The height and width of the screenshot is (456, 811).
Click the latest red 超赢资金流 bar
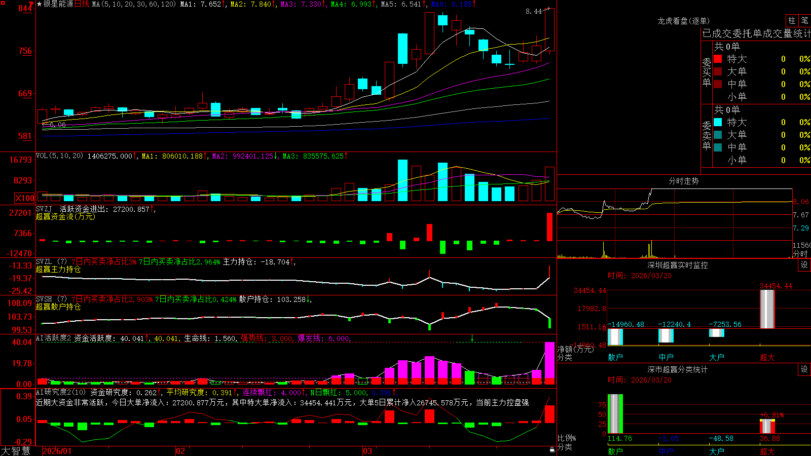point(549,227)
